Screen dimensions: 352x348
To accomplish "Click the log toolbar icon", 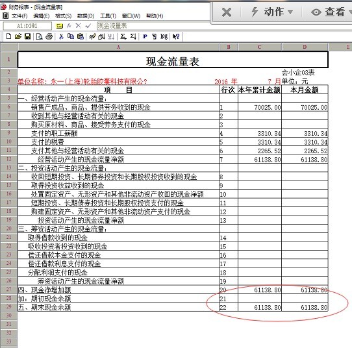I will pyautogui.click(x=164, y=36).
